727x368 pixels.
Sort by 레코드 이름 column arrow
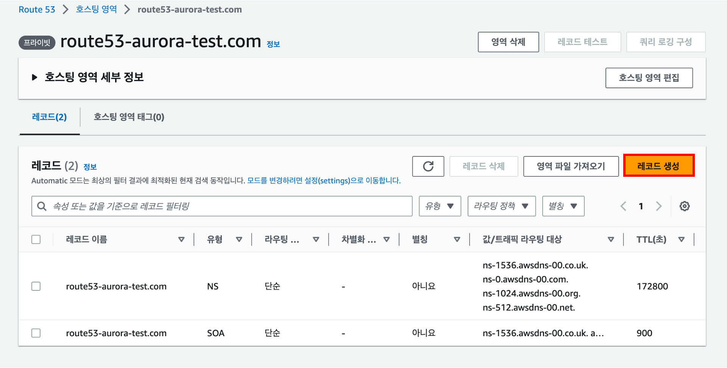181,239
